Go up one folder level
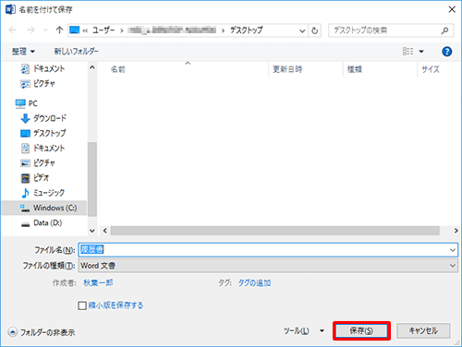 point(59,30)
